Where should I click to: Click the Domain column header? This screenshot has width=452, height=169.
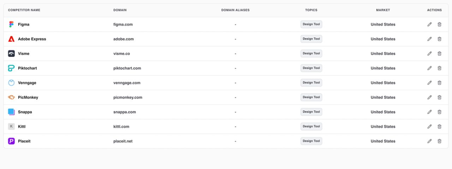click(120, 10)
